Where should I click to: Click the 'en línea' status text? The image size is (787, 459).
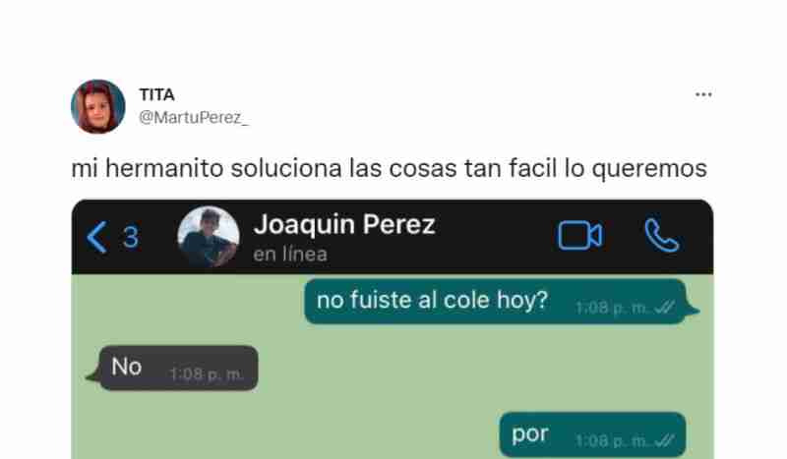pyautogui.click(x=290, y=255)
